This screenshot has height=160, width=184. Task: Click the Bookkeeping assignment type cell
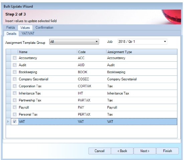142,72
